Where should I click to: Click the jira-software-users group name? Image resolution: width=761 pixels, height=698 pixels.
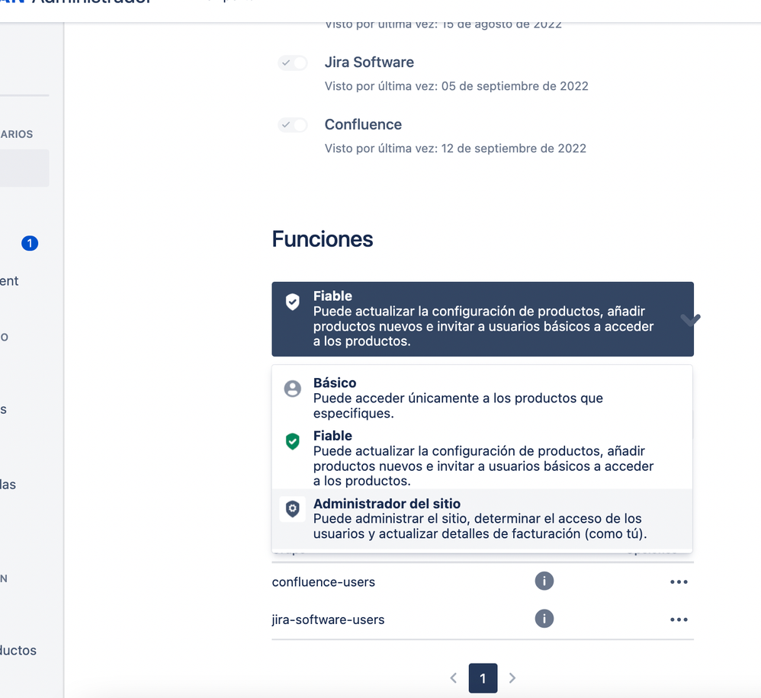[328, 620]
